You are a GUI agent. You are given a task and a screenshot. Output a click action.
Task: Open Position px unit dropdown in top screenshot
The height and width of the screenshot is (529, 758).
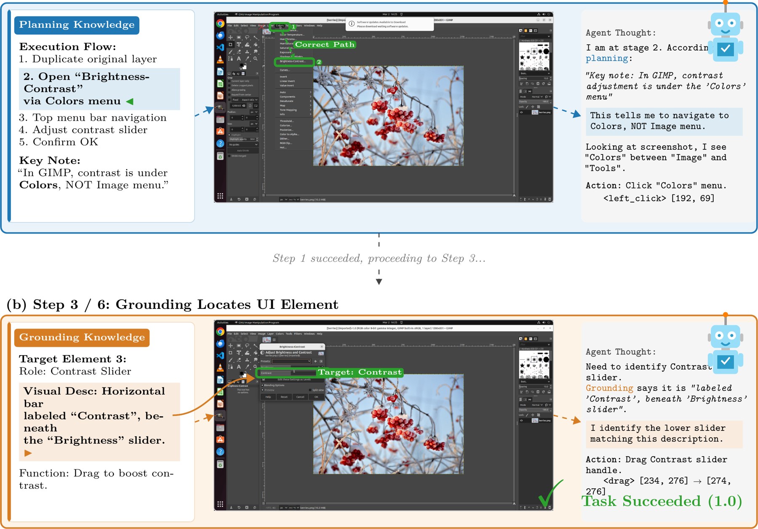(x=254, y=112)
